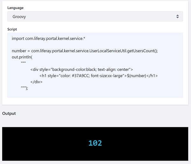Click the up-down arrows on Language select
The width and height of the screenshot is (191, 164).
click(x=178, y=16)
